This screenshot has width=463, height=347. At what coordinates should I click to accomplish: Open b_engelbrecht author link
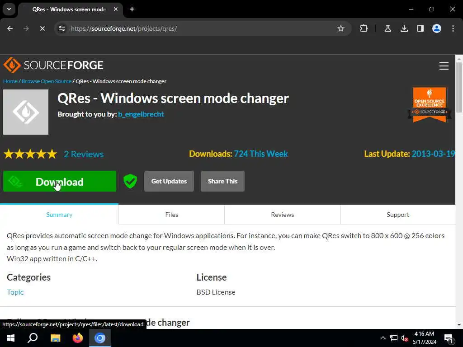[141, 114]
